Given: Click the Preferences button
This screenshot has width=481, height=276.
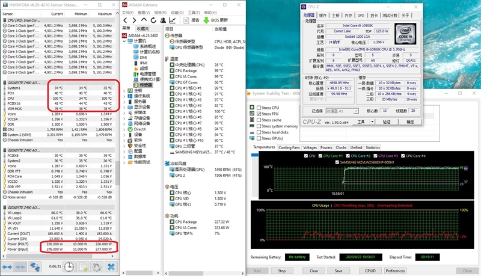Looking at the screenshot, I should [395, 271].
